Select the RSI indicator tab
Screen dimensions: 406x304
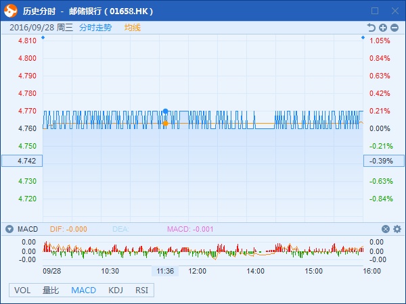pos(141,290)
